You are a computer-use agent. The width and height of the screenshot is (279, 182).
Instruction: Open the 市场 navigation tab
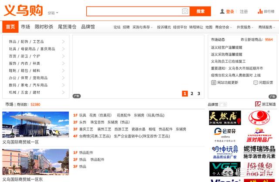click(25, 27)
